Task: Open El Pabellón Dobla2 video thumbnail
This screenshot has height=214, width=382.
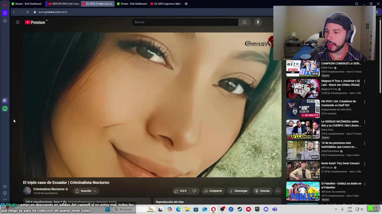Action: (x=303, y=191)
